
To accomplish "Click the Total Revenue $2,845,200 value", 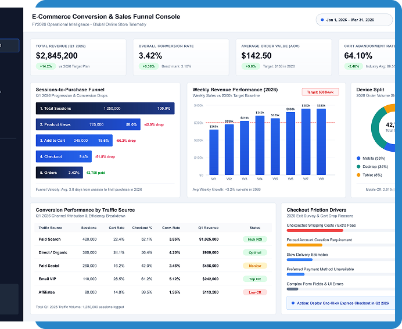I will click(57, 56).
